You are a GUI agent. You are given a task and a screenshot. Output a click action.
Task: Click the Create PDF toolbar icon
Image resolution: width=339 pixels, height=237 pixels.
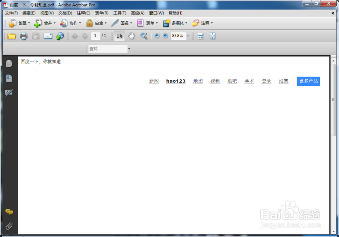point(12,23)
